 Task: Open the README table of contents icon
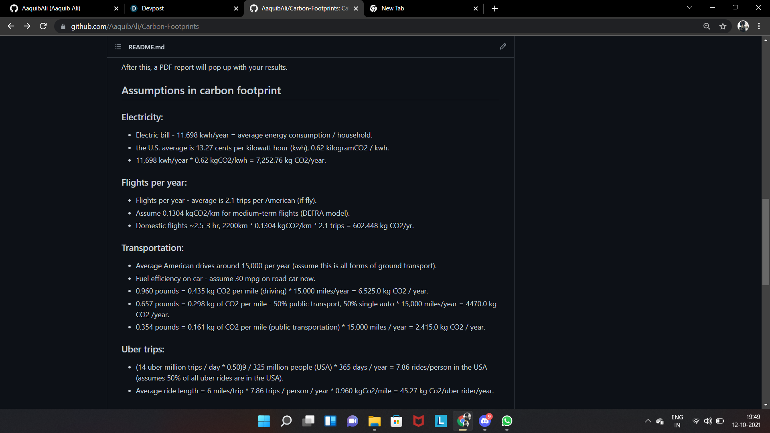click(118, 47)
